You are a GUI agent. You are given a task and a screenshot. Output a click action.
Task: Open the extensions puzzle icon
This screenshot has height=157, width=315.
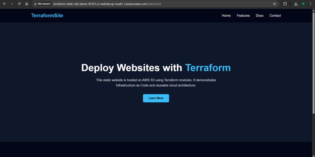pos(285,4)
